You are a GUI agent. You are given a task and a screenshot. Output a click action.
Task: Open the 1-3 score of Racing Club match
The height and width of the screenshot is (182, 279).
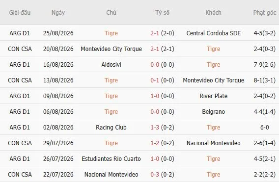pos(155,127)
